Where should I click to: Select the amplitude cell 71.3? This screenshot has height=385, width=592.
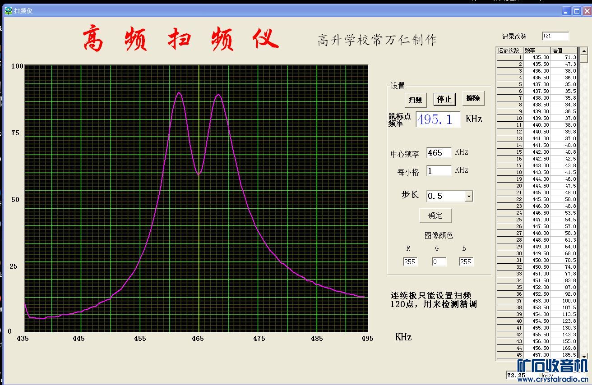tap(564, 57)
